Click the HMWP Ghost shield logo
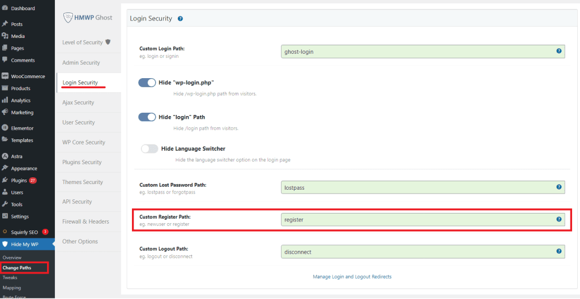Image resolution: width=580 pixels, height=299 pixels. (67, 18)
